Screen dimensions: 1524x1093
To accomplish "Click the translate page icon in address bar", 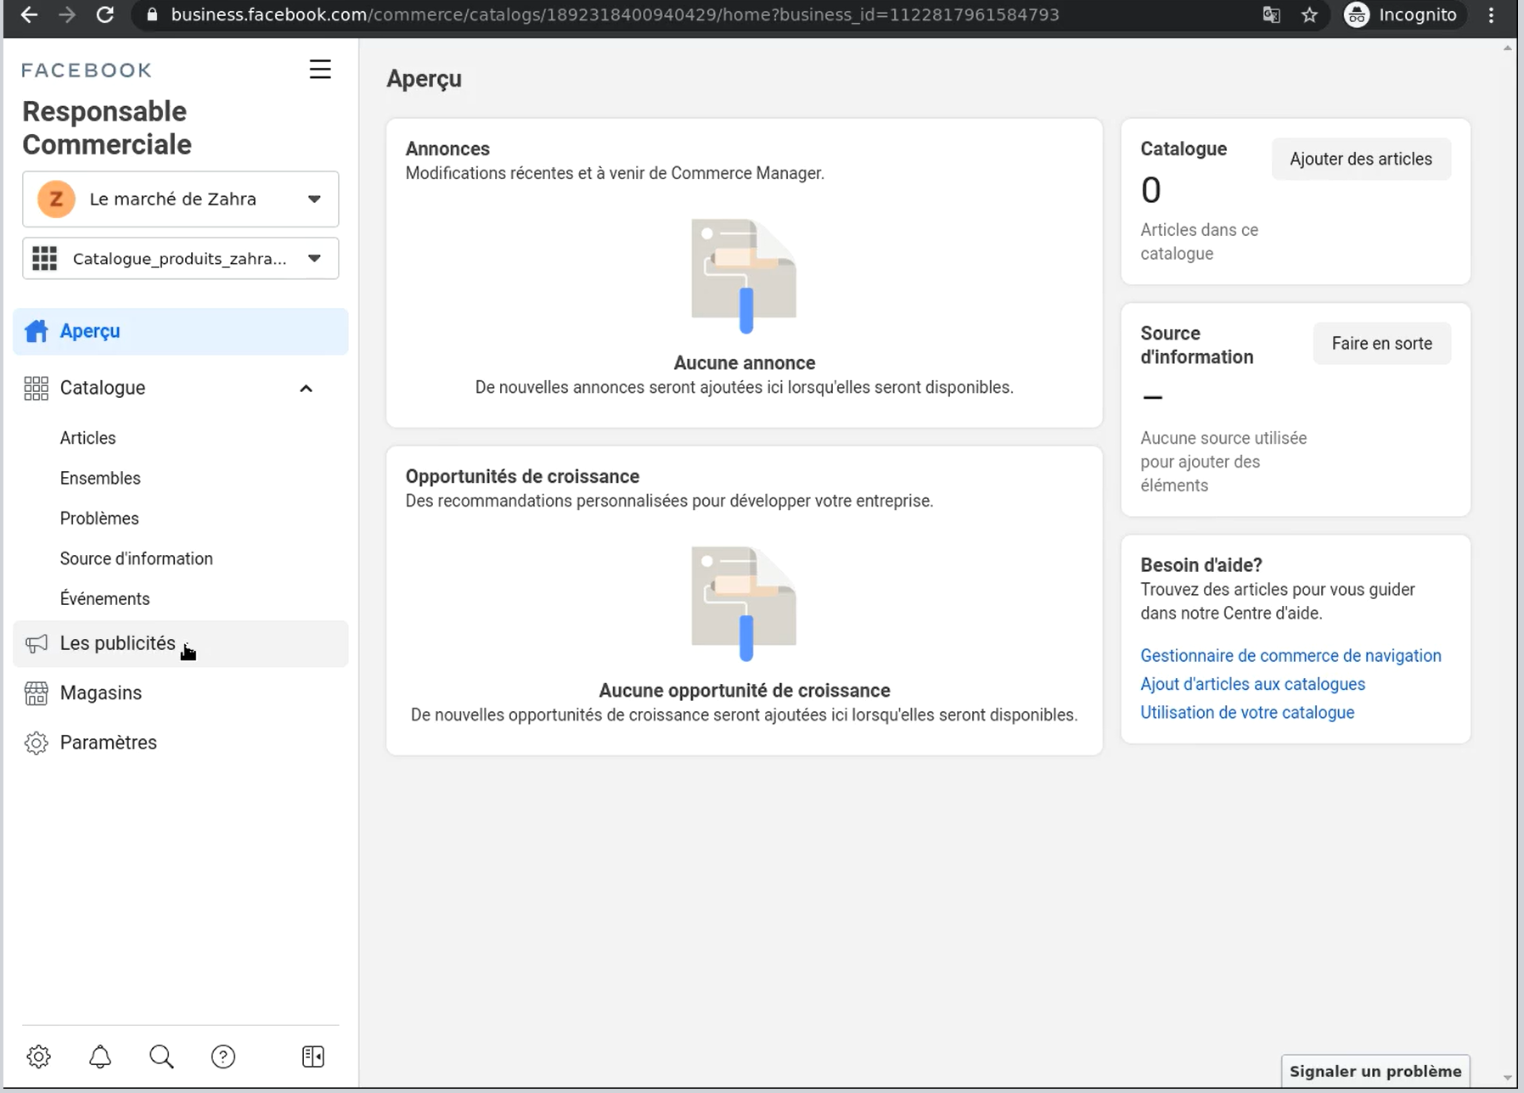I will pos(1271,14).
